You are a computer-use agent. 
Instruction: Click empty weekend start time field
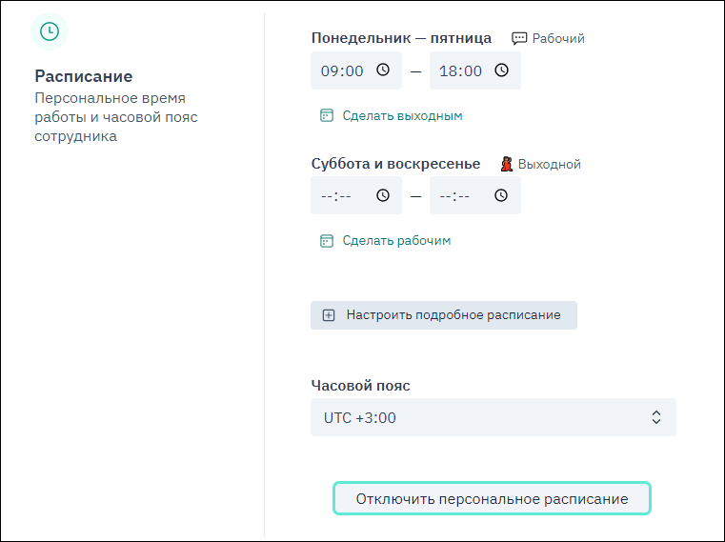(356, 195)
